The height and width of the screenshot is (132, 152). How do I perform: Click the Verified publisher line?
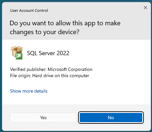point(51,69)
